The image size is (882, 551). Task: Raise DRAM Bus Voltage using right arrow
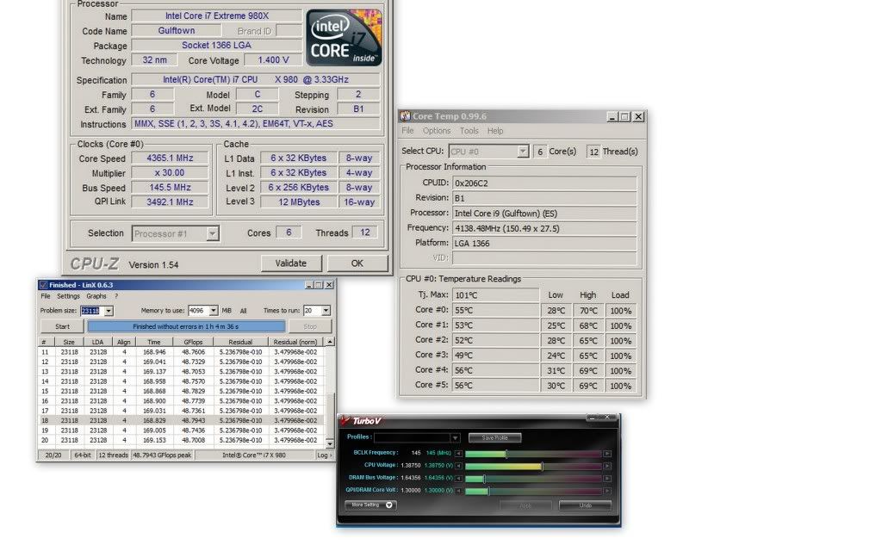tap(607, 479)
